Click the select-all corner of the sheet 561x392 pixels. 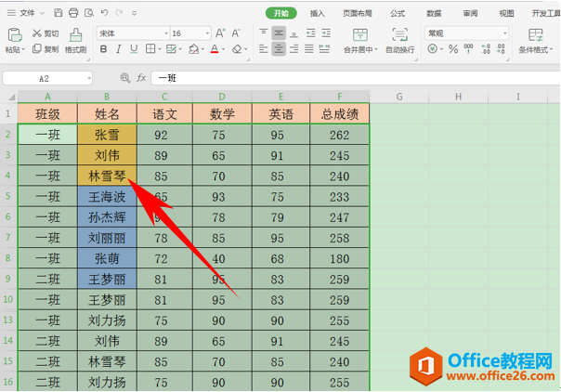pos(11,97)
